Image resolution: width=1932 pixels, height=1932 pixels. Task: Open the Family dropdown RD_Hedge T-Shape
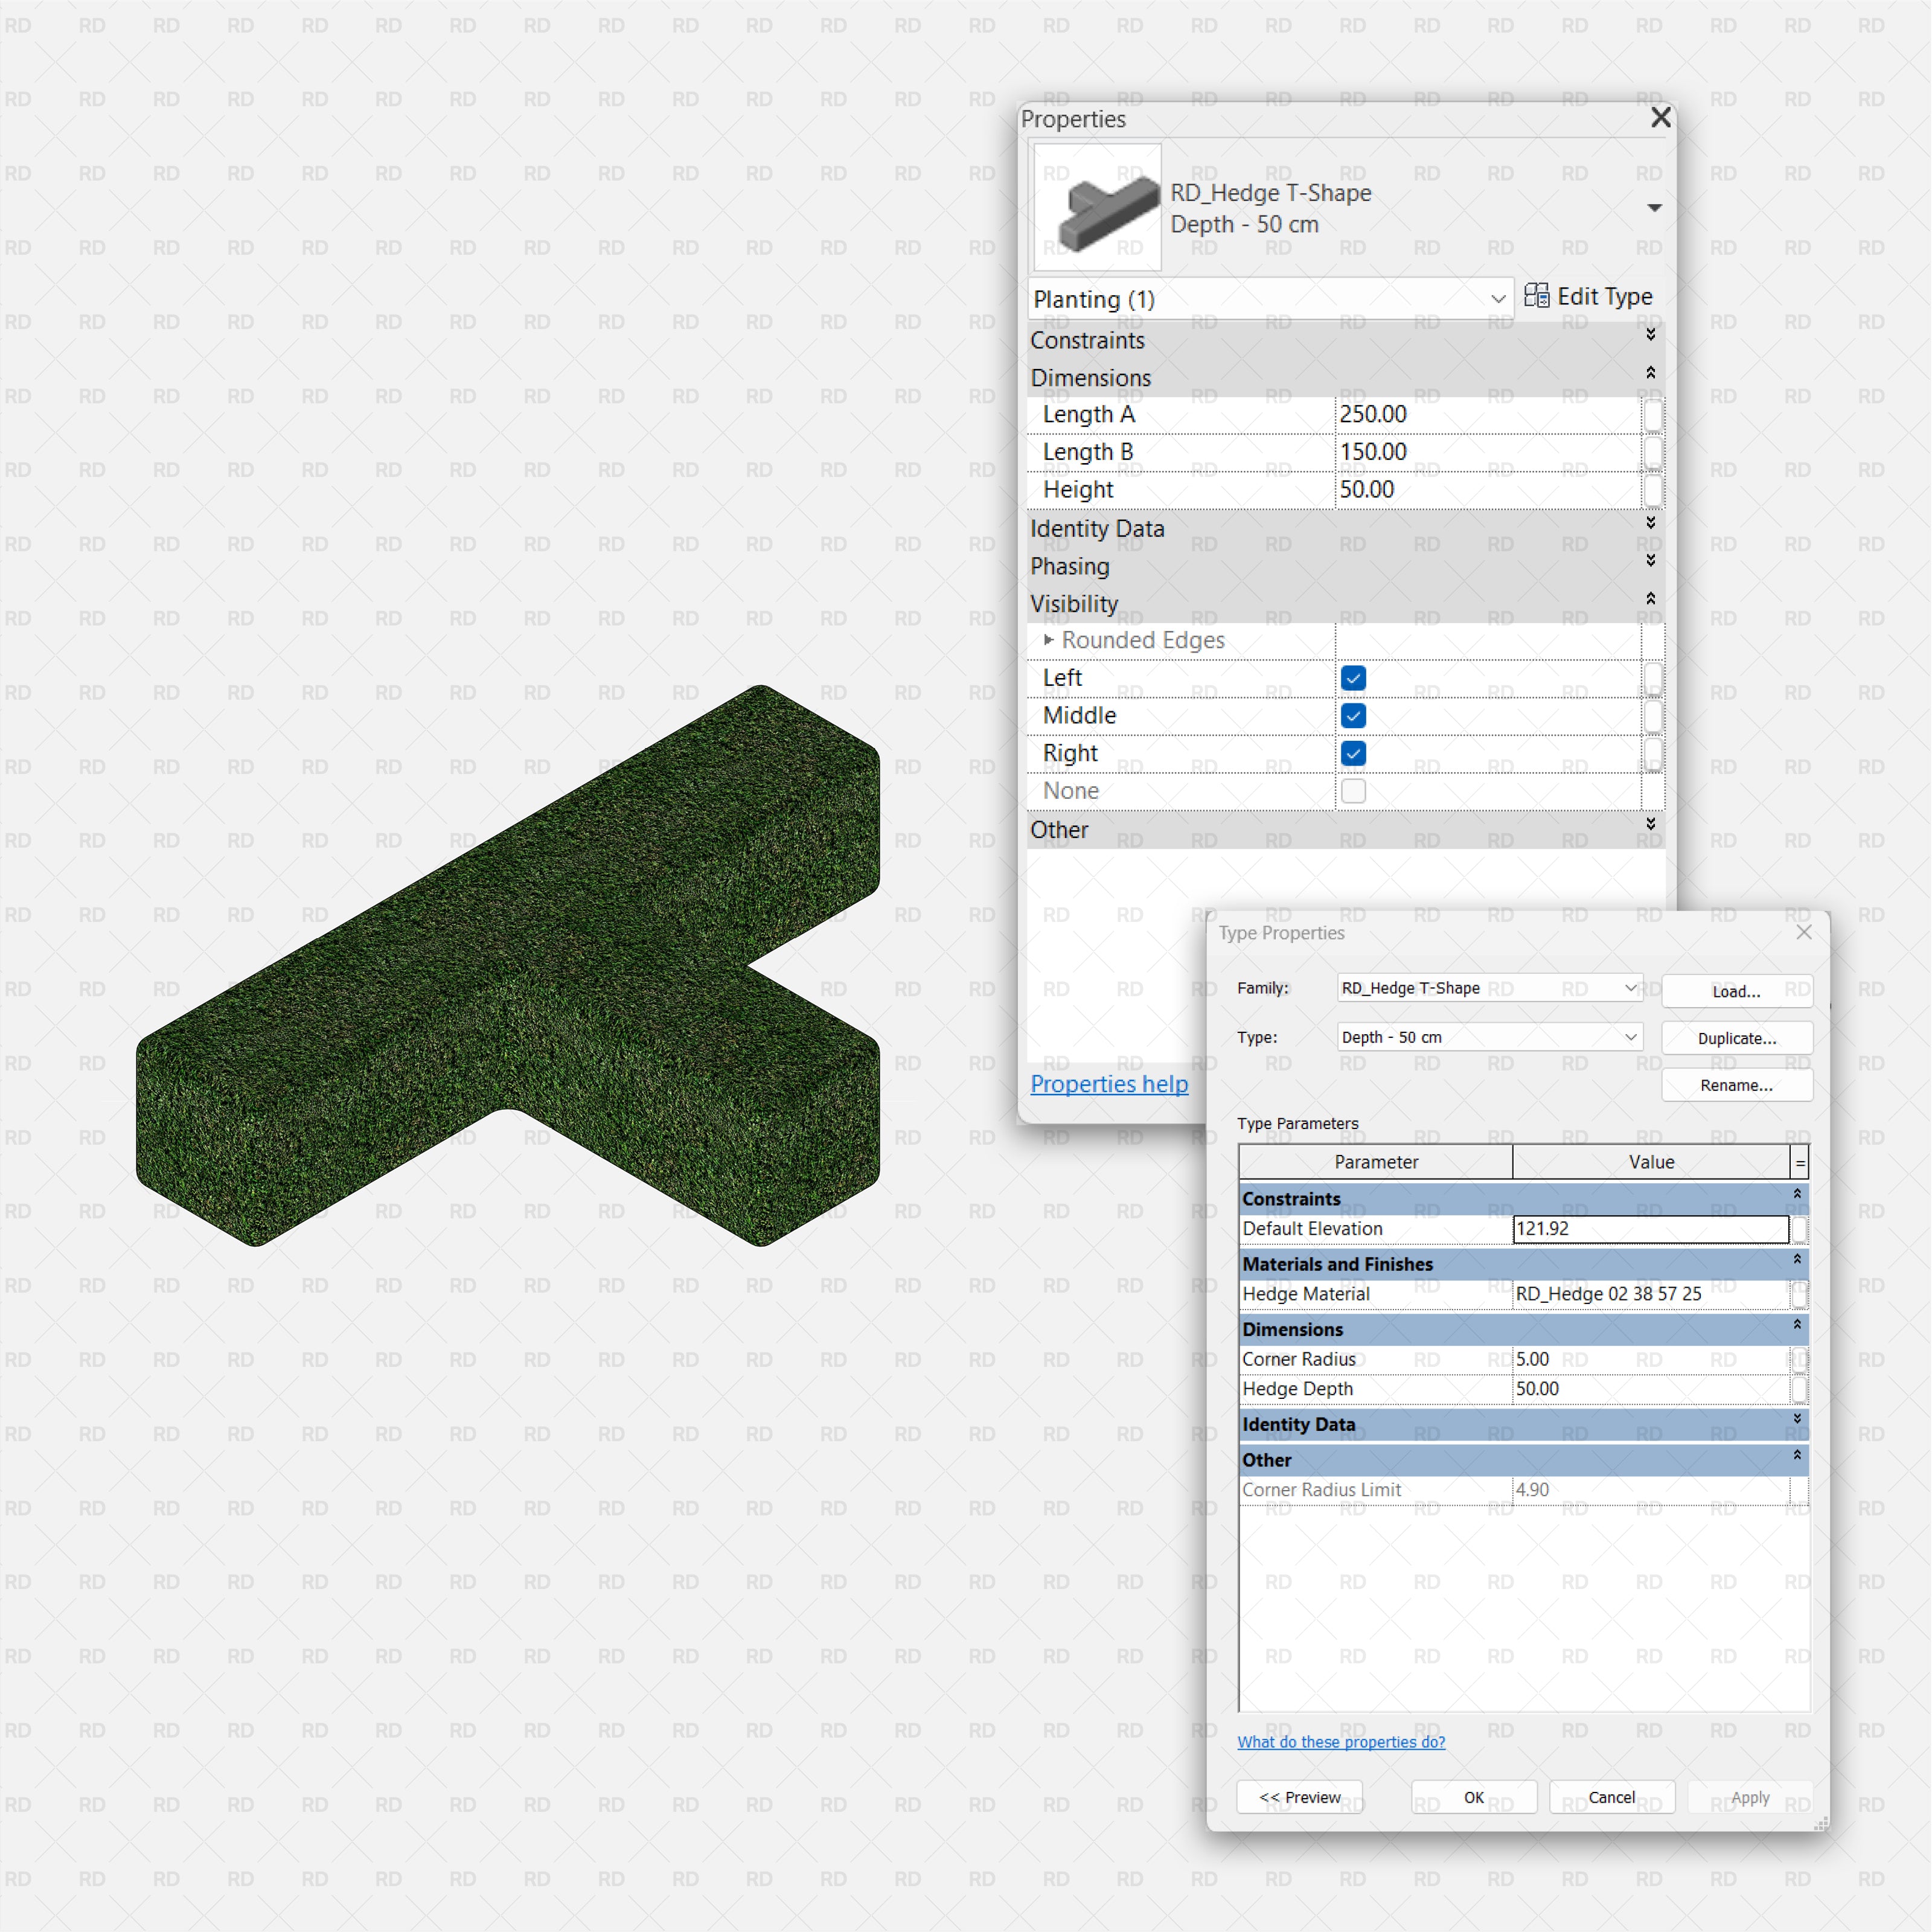coord(1630,988)
